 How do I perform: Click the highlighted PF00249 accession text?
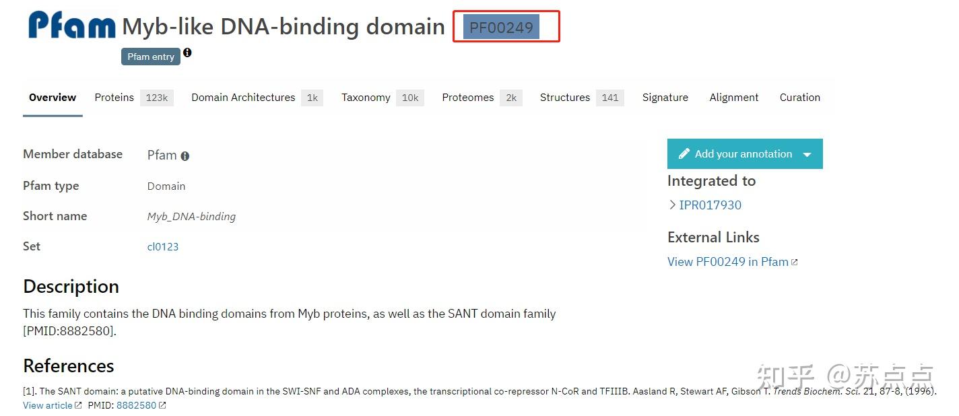point(501,28)
